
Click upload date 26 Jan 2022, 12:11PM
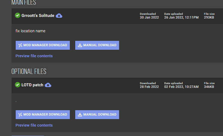(181, 17)
